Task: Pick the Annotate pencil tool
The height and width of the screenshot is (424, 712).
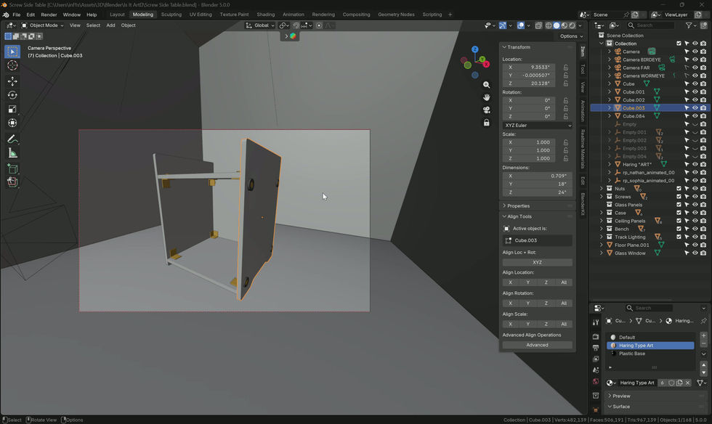Action: (12, 139)
